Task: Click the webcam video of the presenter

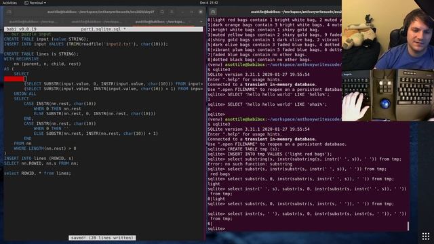Action: coord(388,35)
